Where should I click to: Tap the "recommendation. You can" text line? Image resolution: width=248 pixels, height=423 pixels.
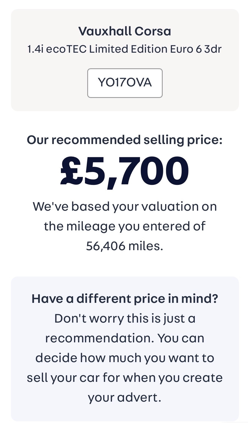tap(125, 338)
